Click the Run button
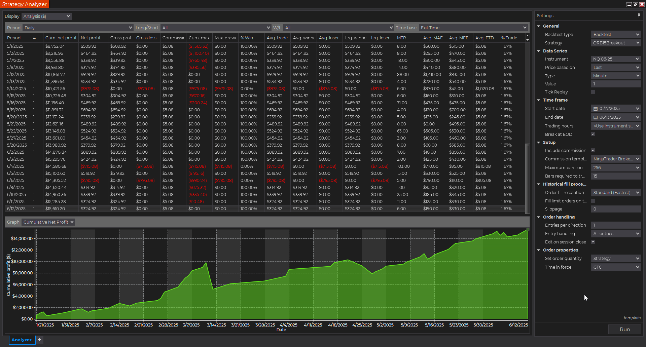The width and height of the screenshot is (646, 347). point(624,329)
